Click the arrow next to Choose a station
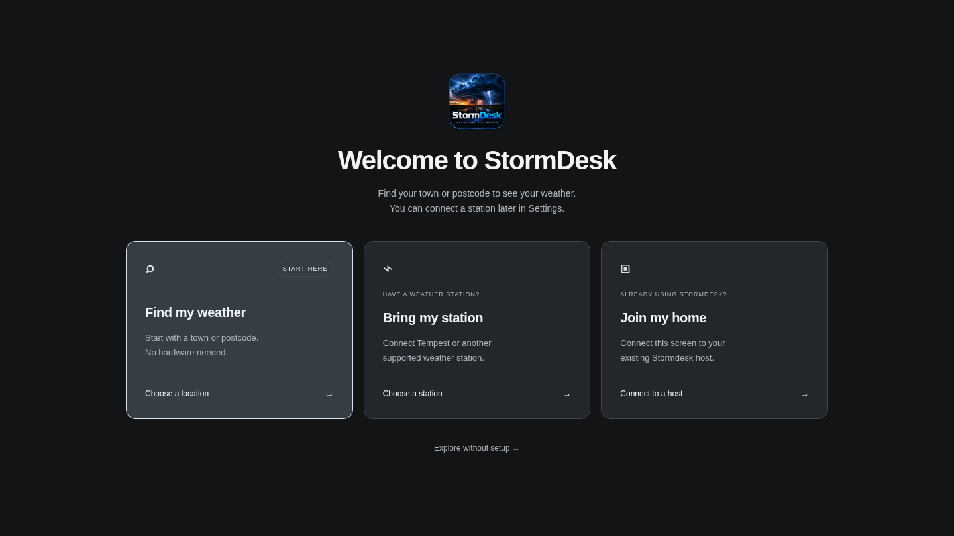Image resolution: width=954 pixels, height=536 pixels. pyautogui.click(x=567, y=394)
